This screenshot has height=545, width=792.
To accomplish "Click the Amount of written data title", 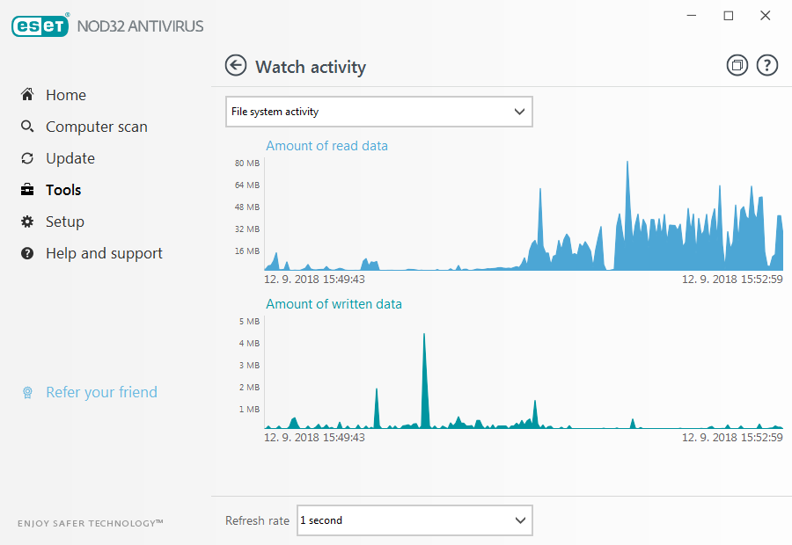I will pyautogui.click(x=334, y=304).
